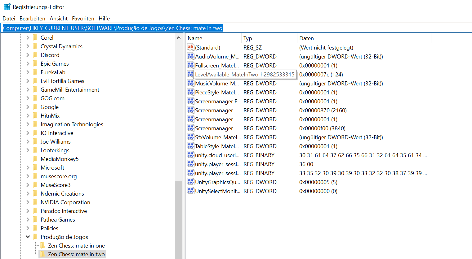Click the Screenmanager F... value icon
Screen dimensions: 472x259
pyautogui.click(x=190, y=101)
